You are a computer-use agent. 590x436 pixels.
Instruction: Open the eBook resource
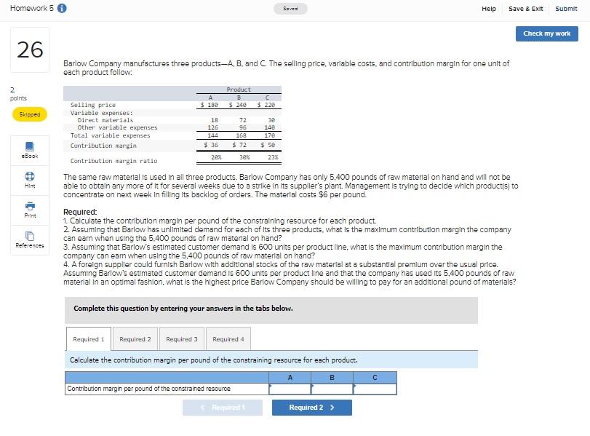30,150
